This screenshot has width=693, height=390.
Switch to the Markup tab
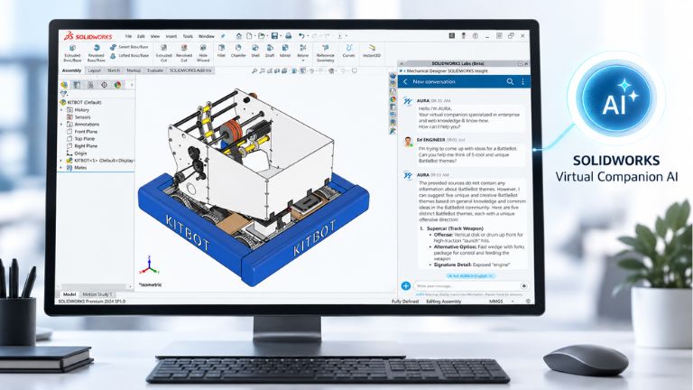click(134, 70)
